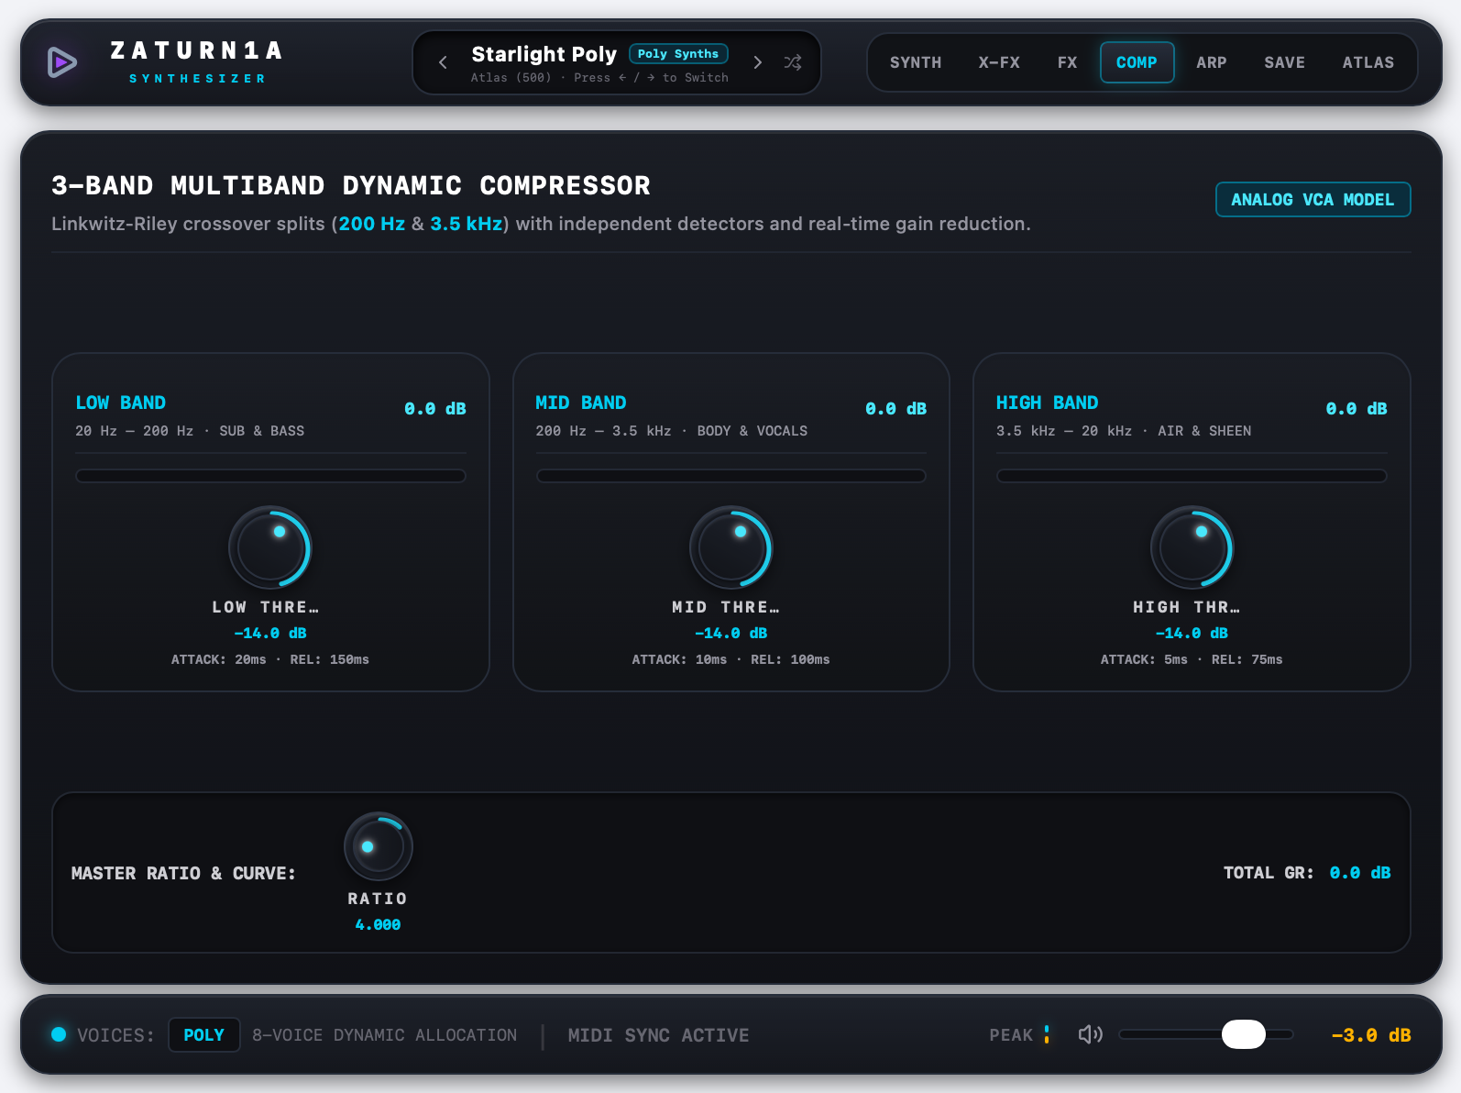
Task: Click the Ratio value 4.000
Action: (x=378, y=924)
